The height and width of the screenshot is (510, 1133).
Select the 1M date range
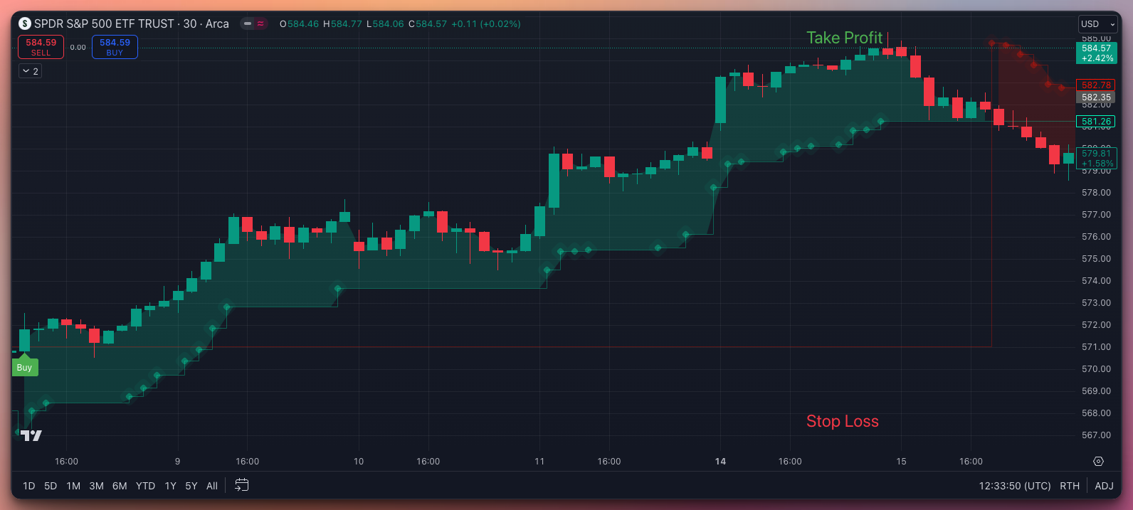(73, 486)
